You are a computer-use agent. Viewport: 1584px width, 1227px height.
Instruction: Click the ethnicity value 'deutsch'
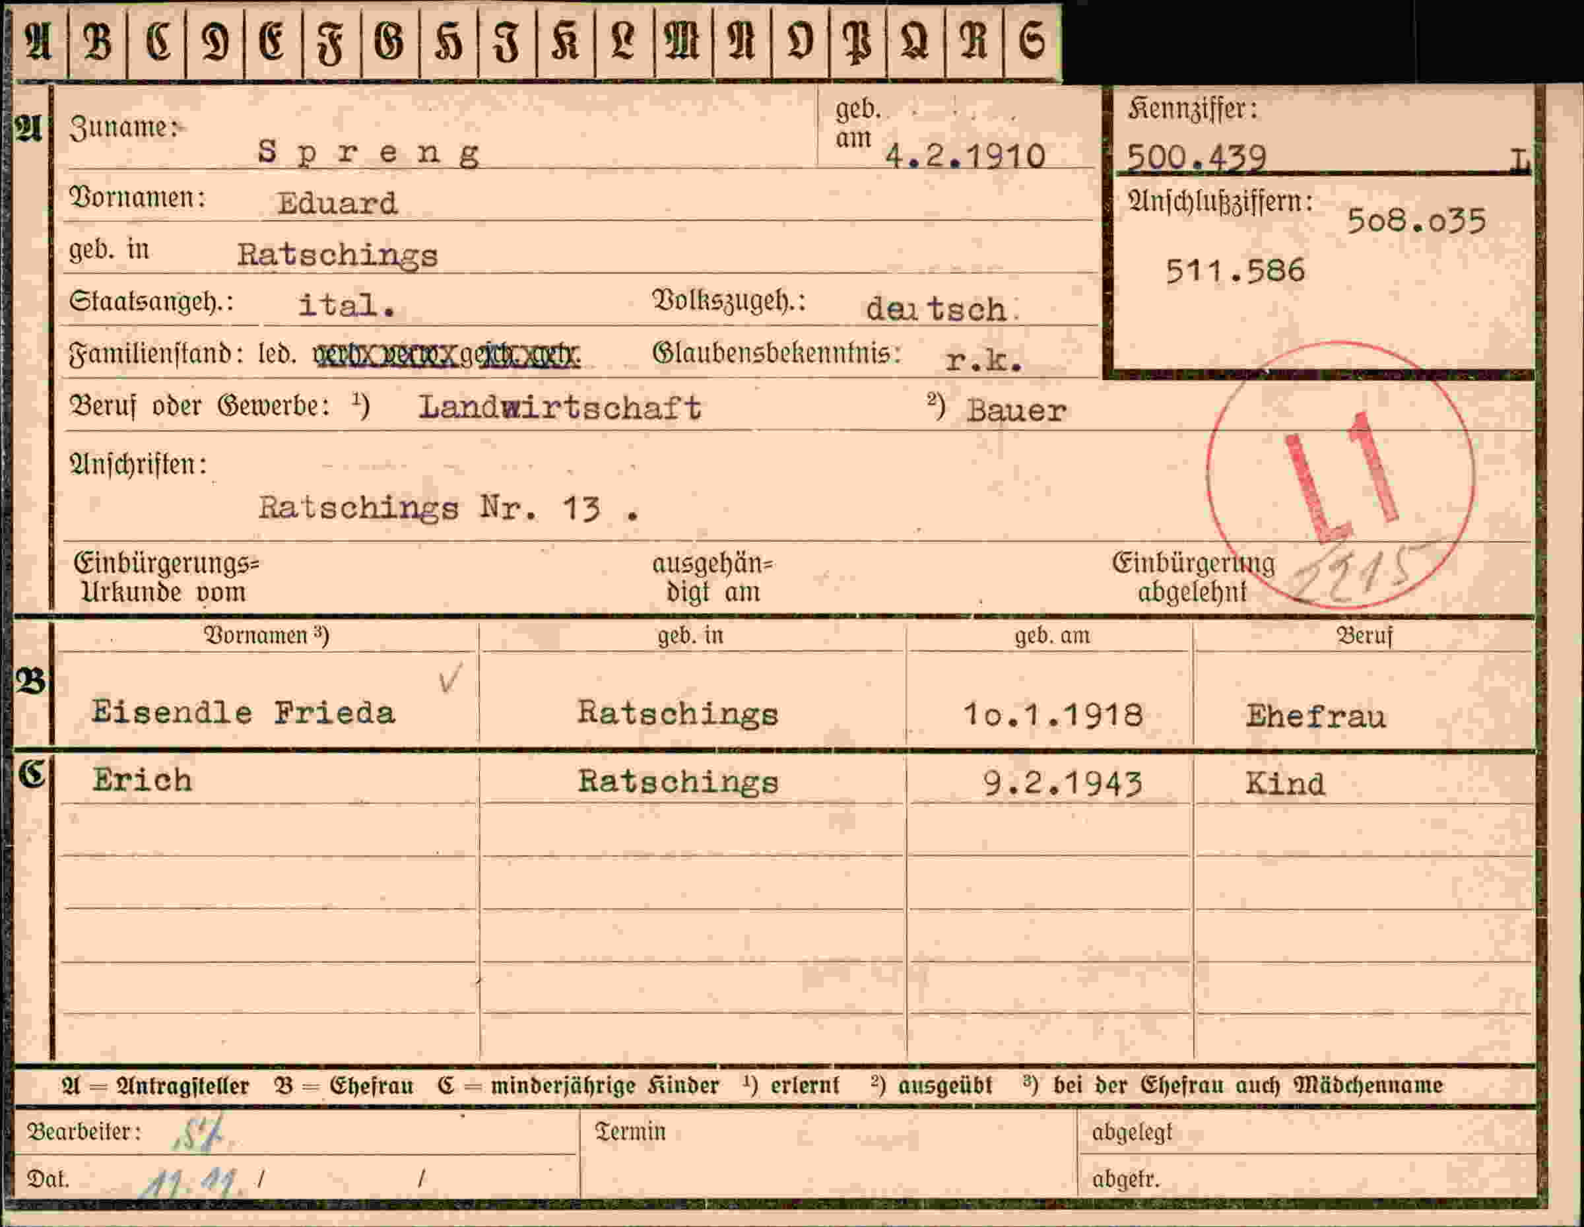click(937, 310)
